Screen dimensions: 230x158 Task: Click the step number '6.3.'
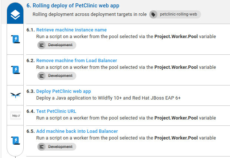[30, 91]
